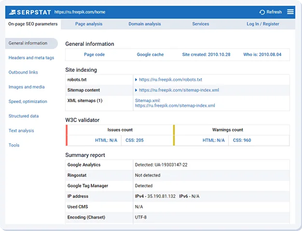Click the Refresh circular arrow icon
The width and height of the screenshot is (302, 231).
262,12
